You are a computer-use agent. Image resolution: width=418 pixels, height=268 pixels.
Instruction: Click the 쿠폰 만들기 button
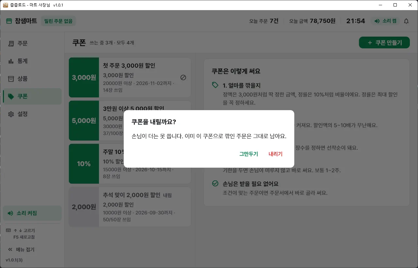pyautogui.click(x=384, y=42)
